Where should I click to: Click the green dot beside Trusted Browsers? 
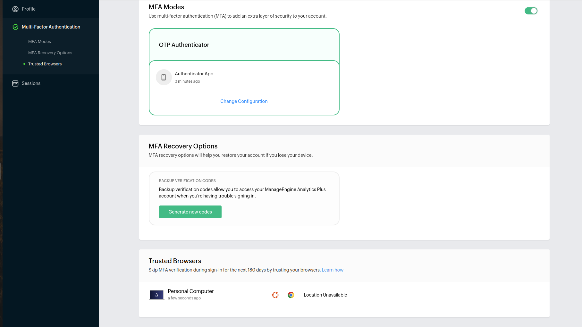[x=24, y=64]
